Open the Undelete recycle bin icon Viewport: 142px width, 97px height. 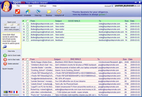click(x=28, y=12)
